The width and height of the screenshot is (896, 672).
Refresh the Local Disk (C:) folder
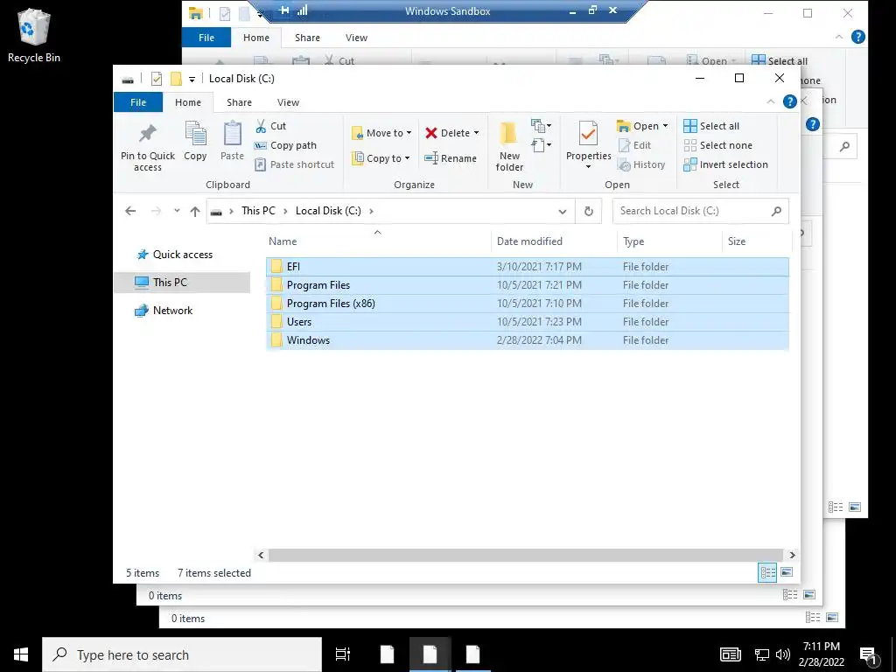click(589, 212)
